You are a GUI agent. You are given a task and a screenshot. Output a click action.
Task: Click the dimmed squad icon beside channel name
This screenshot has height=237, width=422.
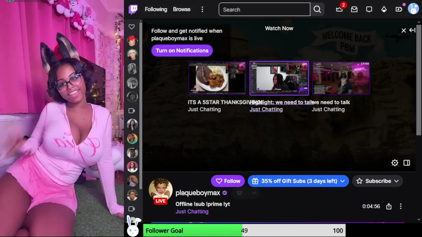pyautogui.click(x=240, y=193)
